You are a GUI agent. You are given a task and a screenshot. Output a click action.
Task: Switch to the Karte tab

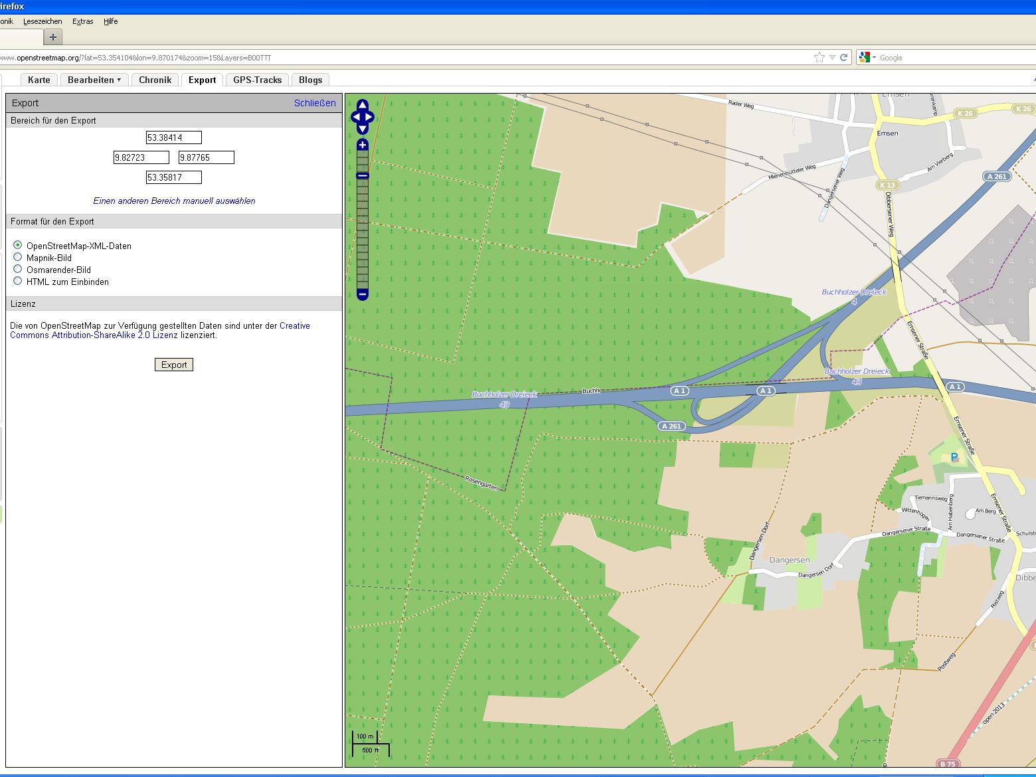[x=39, y=80]
